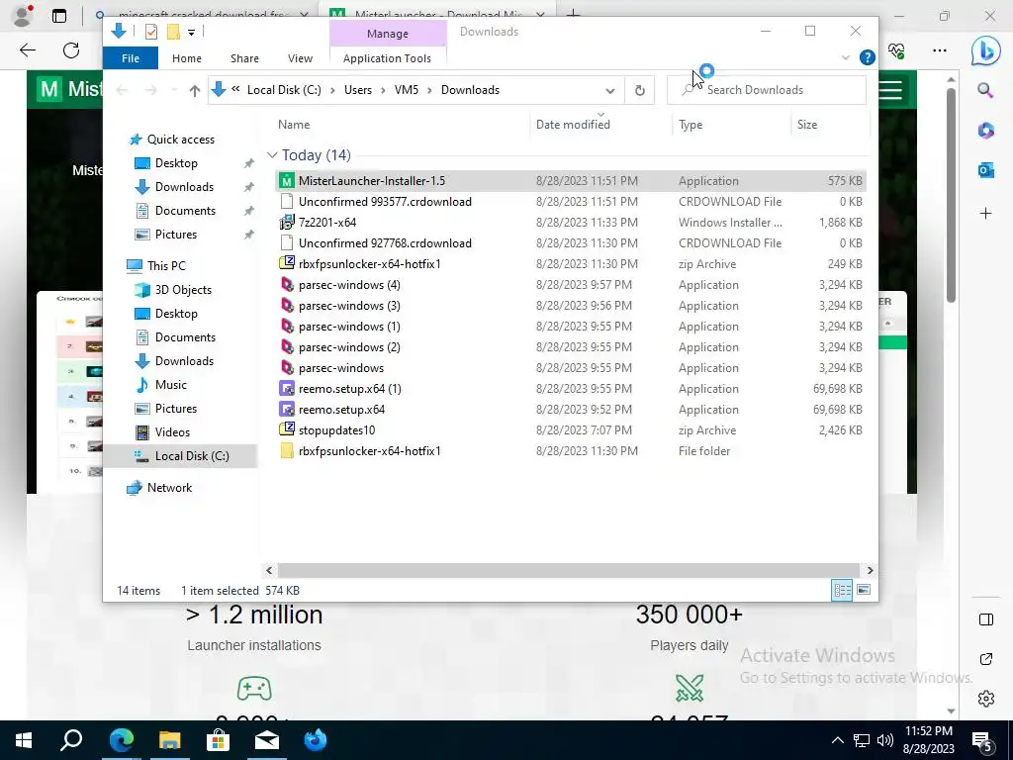Select rbxfpsunlocker-x64-hotfix1 folder icon
Image resolution: width=1013 pixels, height=760 pixels.
click(286, 450)
